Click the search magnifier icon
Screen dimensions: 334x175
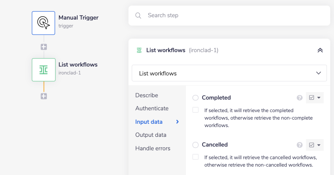pos(138,15)
